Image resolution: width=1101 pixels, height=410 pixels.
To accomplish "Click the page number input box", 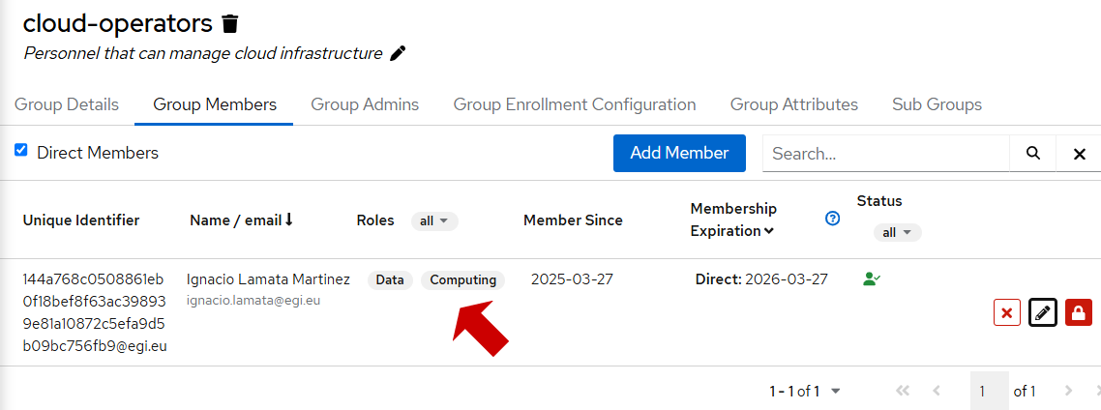I will pos(990,391).
